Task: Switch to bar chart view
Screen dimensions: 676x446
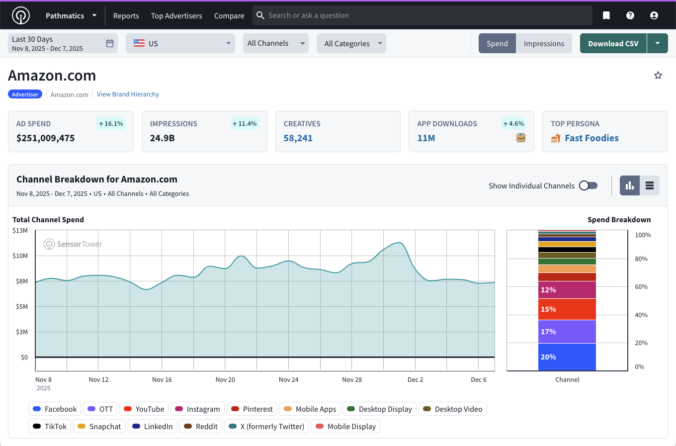Action: 630,185
